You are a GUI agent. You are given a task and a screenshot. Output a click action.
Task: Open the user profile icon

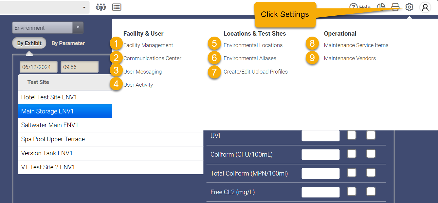point(425,7)
